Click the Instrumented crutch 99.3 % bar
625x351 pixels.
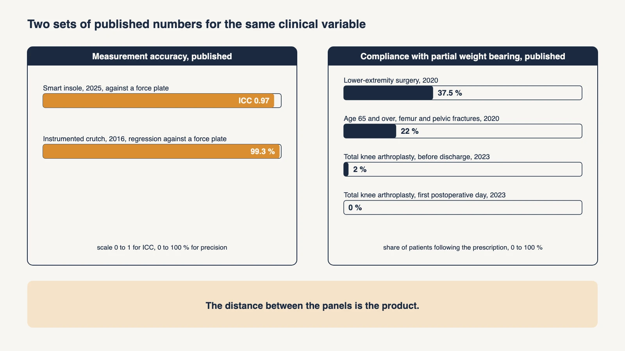tap(162, 151)
